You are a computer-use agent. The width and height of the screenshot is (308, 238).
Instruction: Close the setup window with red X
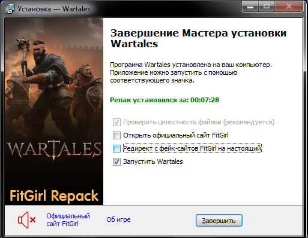click(289, 7)
